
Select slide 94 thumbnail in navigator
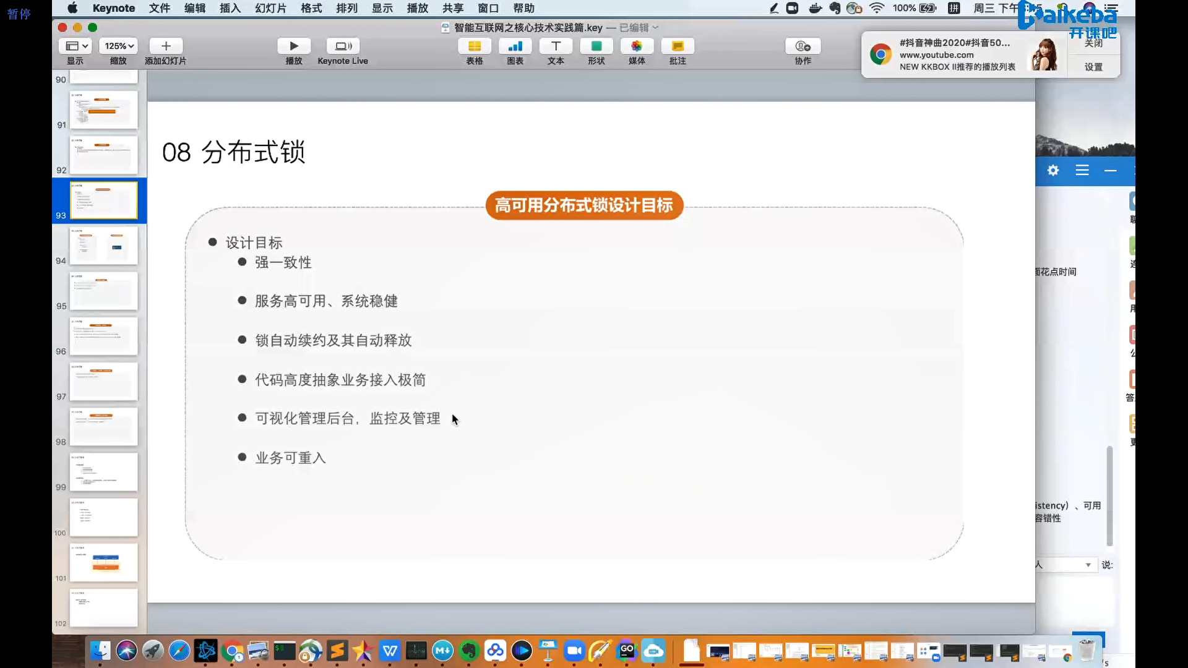(x=103, y=246)
